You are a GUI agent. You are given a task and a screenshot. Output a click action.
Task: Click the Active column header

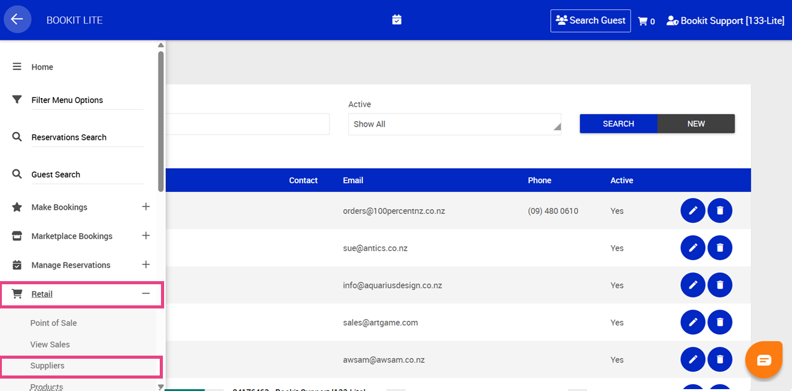pos(622,181)
